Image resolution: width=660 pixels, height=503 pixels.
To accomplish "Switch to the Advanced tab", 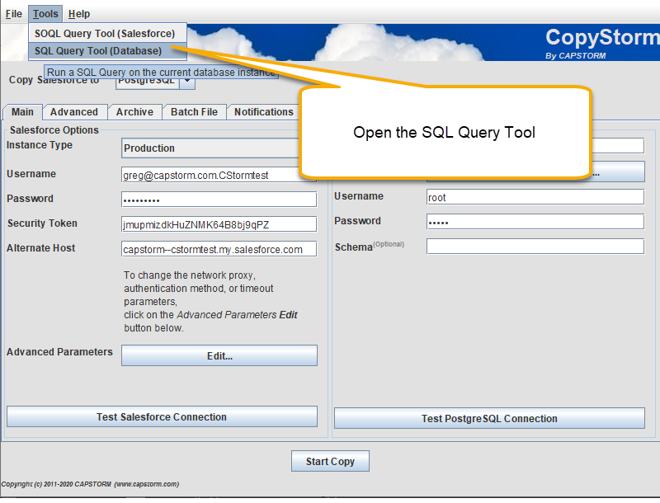I will coord(74,112).
